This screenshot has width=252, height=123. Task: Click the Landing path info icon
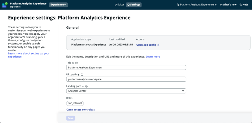click(x=86, y=86)
